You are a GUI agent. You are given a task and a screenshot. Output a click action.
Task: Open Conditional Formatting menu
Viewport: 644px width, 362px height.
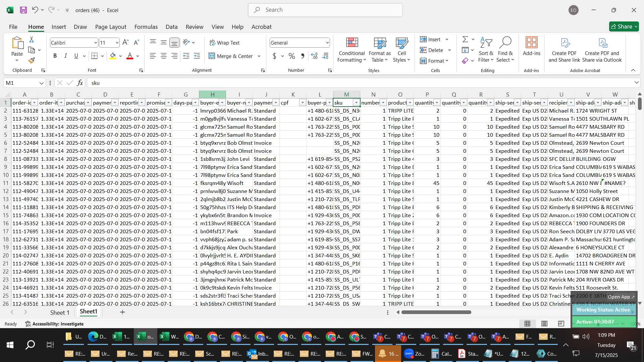pos(352,50)
